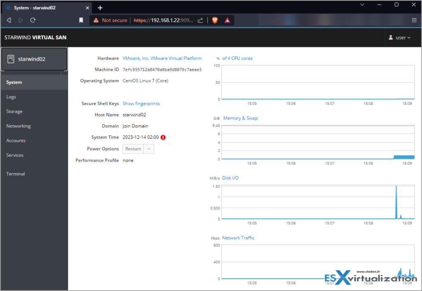Follow the Memory & Swap chart link

pyautogui.click(x=240, y=118)
